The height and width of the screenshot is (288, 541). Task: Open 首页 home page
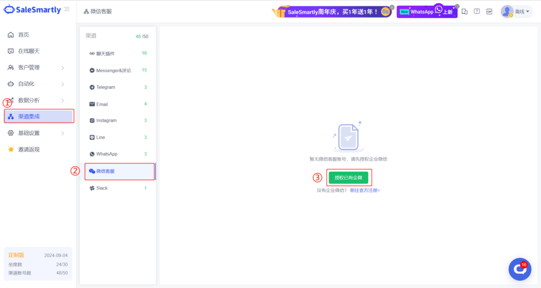(x=23, y=34)
